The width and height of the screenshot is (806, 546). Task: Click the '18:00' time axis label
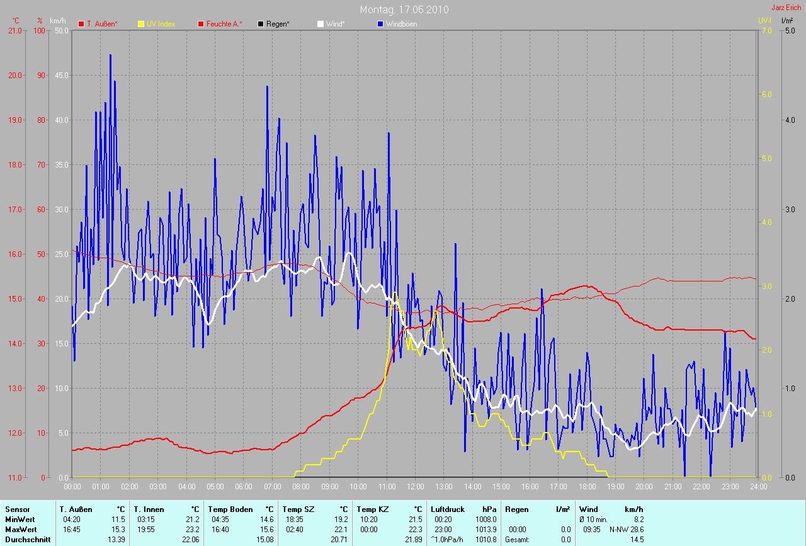[x=587, y=487]
